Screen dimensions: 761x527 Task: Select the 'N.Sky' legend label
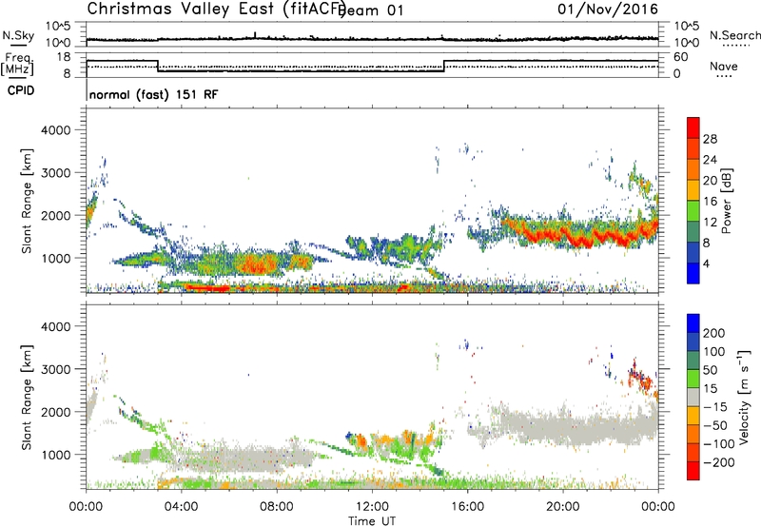click(18, 35)
